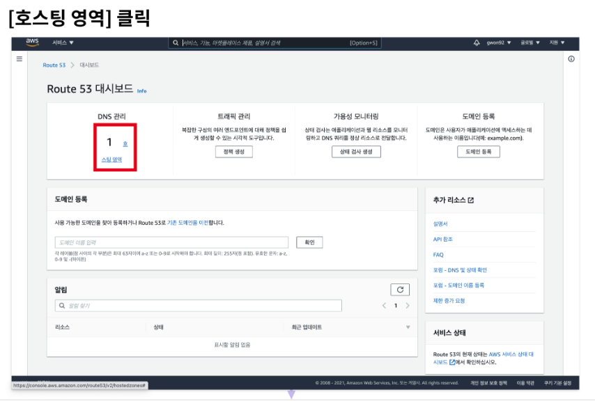Open the 호스팅 영역 hosted zones link
The image size is (595, 406).
(111, 159)
